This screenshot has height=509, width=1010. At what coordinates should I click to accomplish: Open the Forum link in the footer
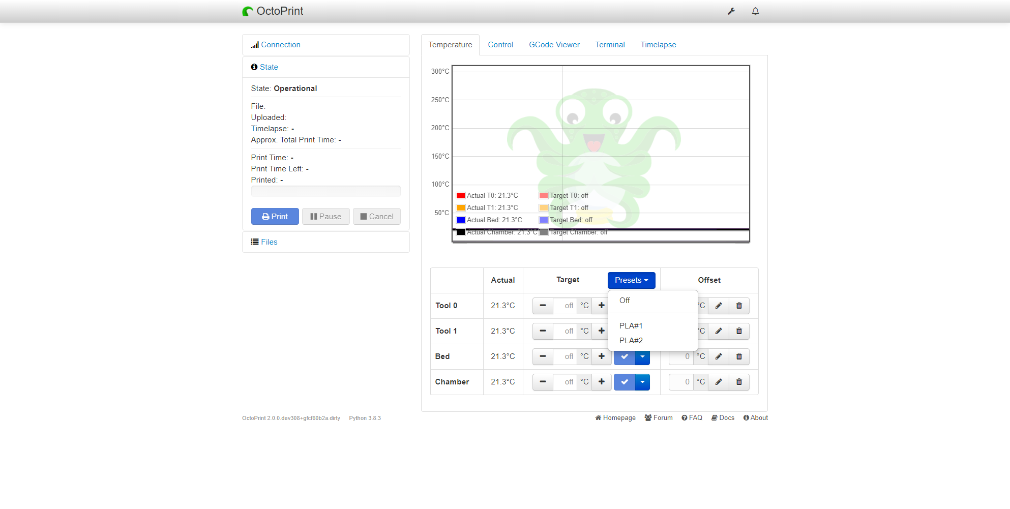(x=659, y=417)
